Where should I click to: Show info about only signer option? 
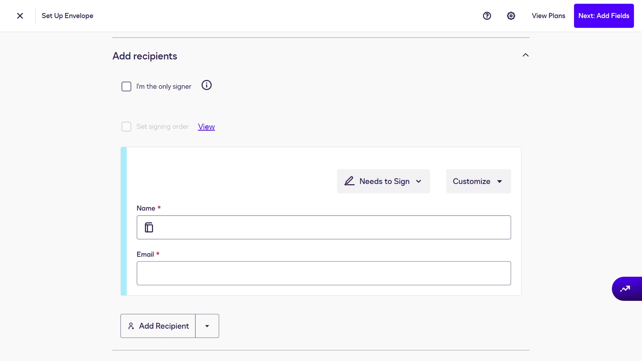click(x=207, y=85)
